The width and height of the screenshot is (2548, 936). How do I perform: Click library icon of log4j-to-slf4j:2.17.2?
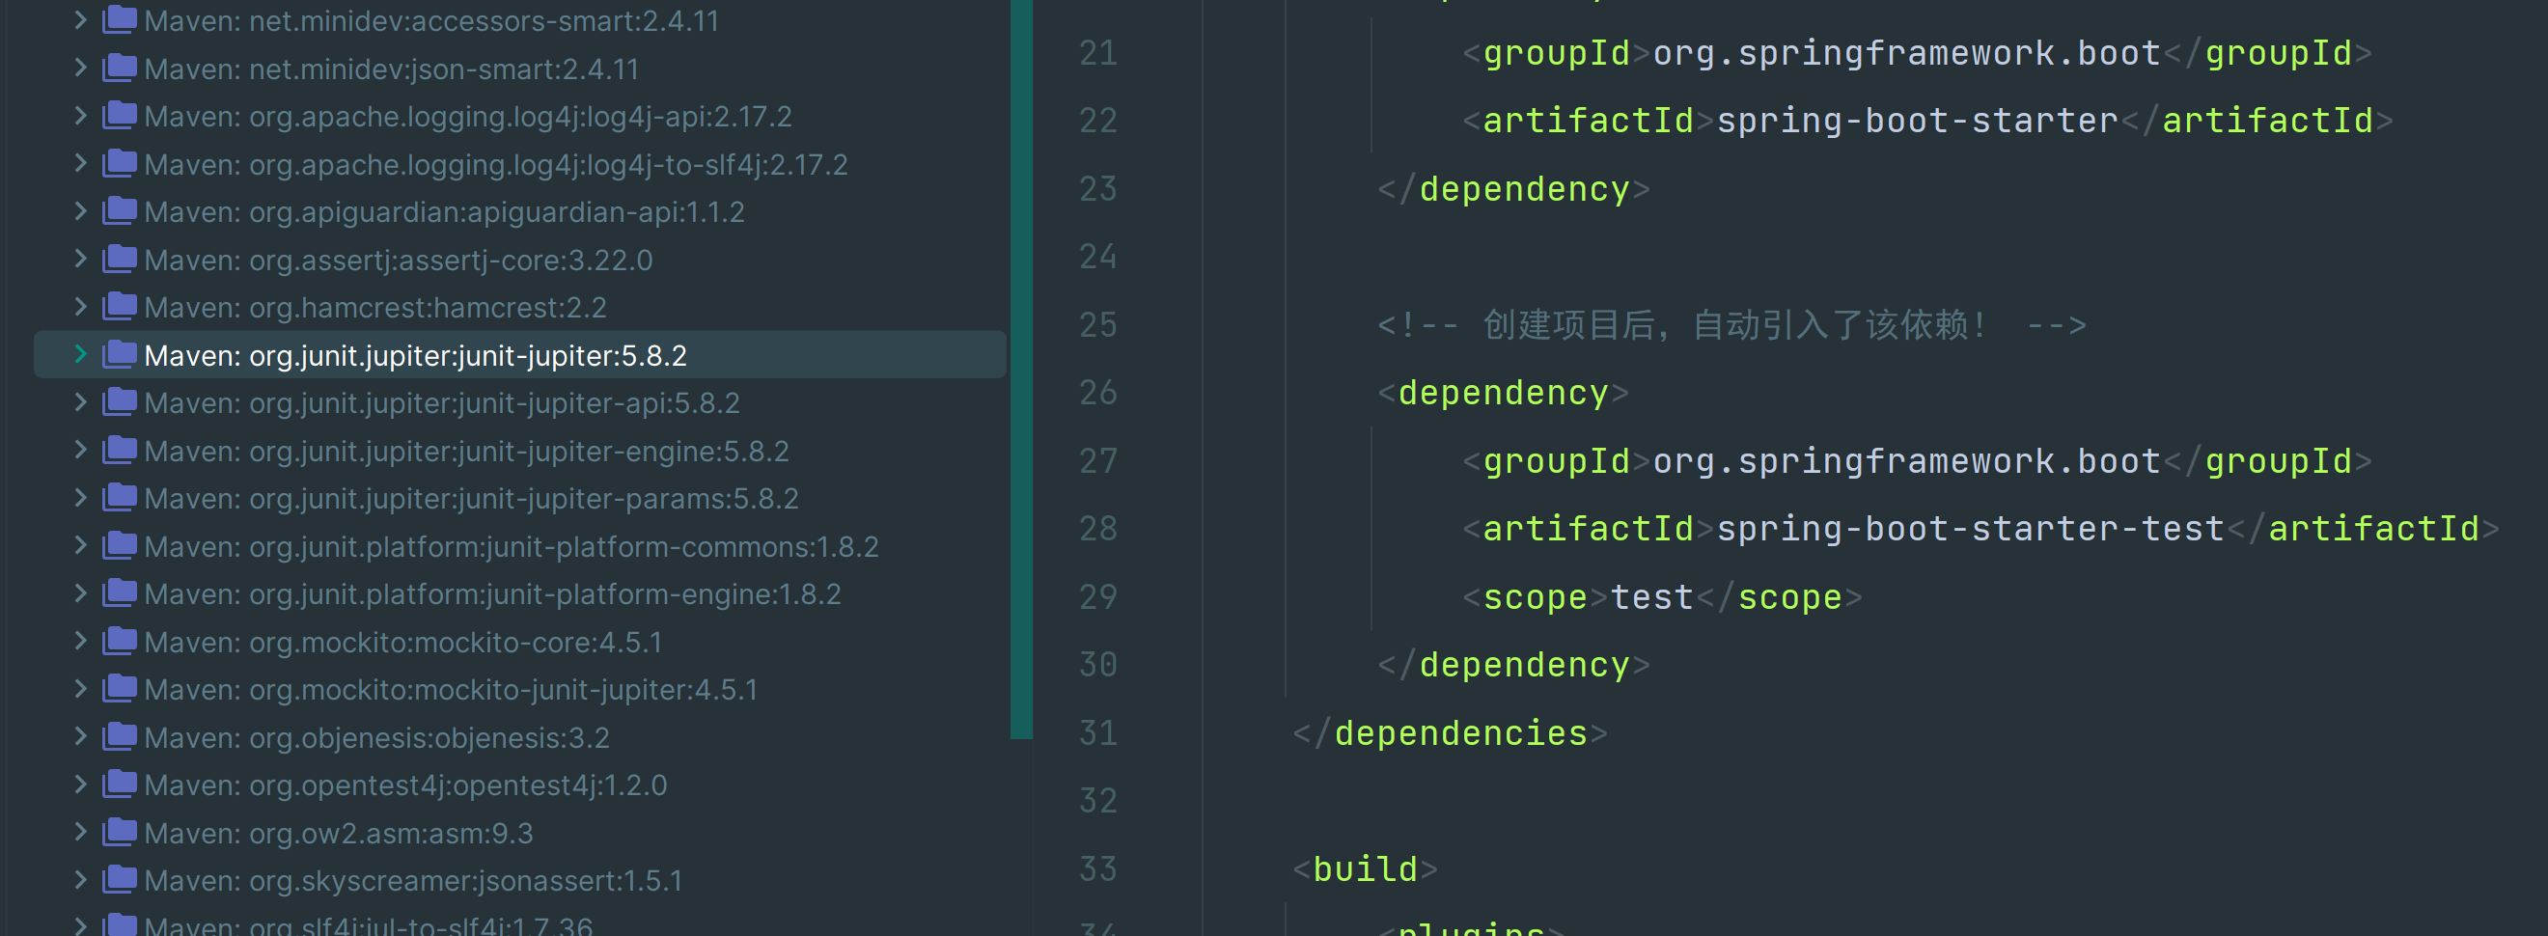[x=120, y=162]
